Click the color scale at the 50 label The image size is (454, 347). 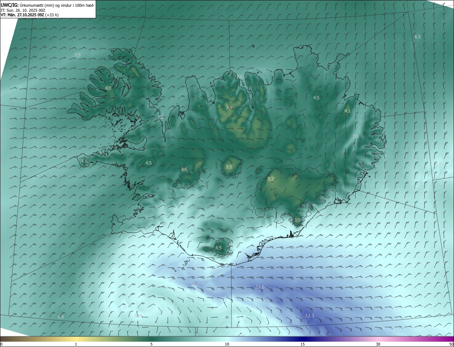(x=451, y=344)
